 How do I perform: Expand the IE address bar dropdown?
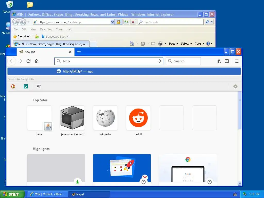tap(112, 22)
